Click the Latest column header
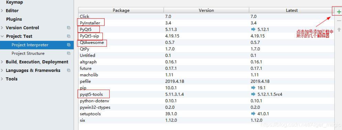Image resolution: width=342 pixels, height=130 pixels. pyautogui.click(x=292, y=10)
